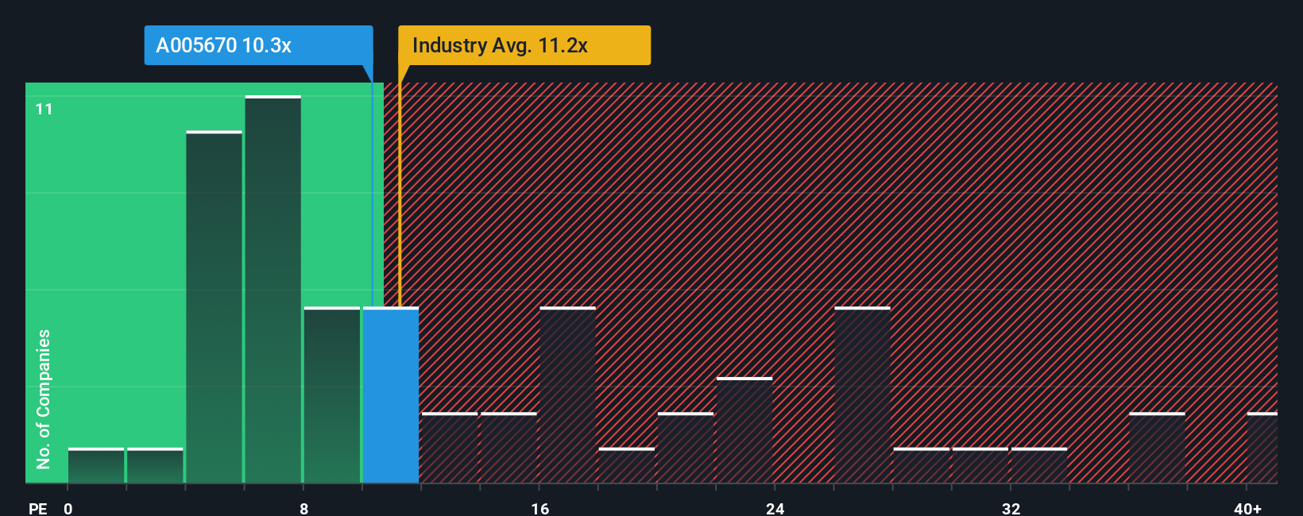Click the x-axis label 32
The width and height of the screenshot is (1303, 516).
coord(1011,508)
